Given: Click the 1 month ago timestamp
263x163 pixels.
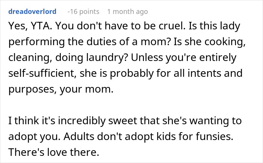Looking at the screenshot, I should [127, 12].
